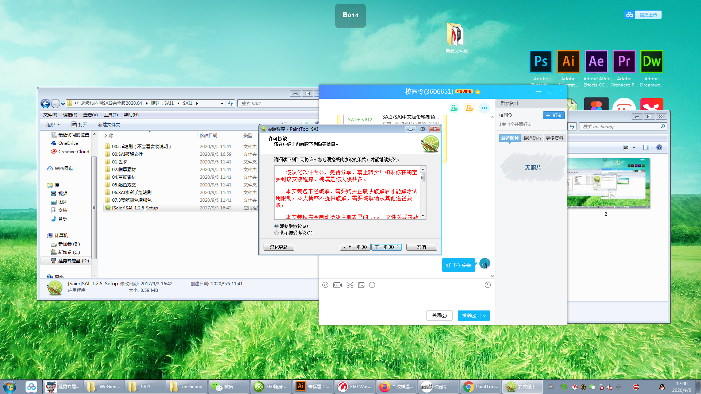Open the blue three-dots menu in chat

(x=484, y=108)
